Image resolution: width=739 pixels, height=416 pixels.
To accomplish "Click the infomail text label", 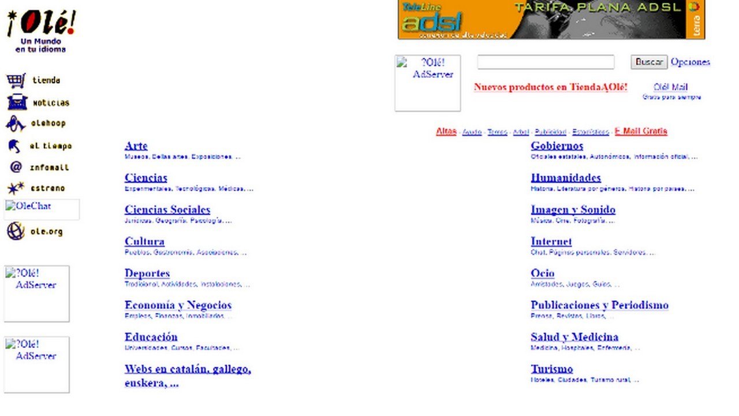I will coord(49,168).
